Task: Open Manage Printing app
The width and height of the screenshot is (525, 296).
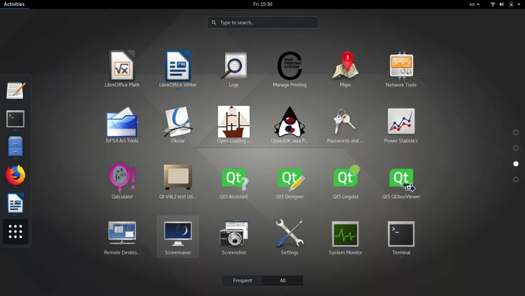Action: point(290,69)
